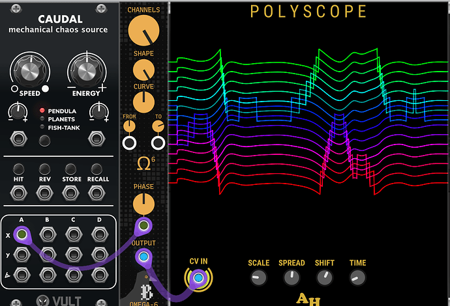450x306 pixels.
Task: Click the Caudal SPEED knob
Action: [x=30, y=71]
